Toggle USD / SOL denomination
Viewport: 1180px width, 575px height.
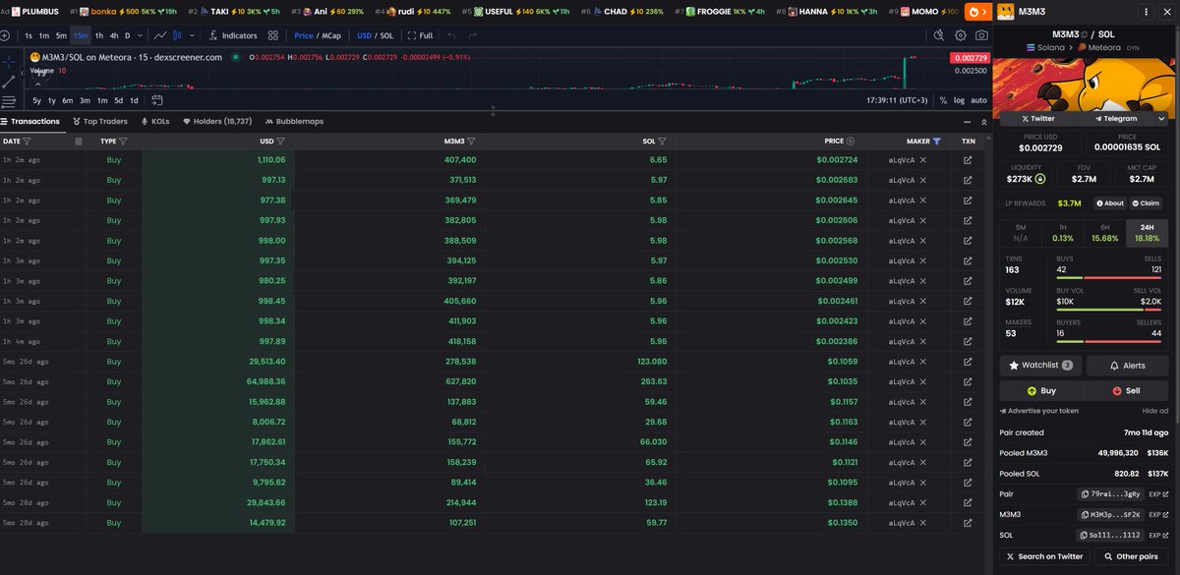pyautogui.click(x=375, y=35)
